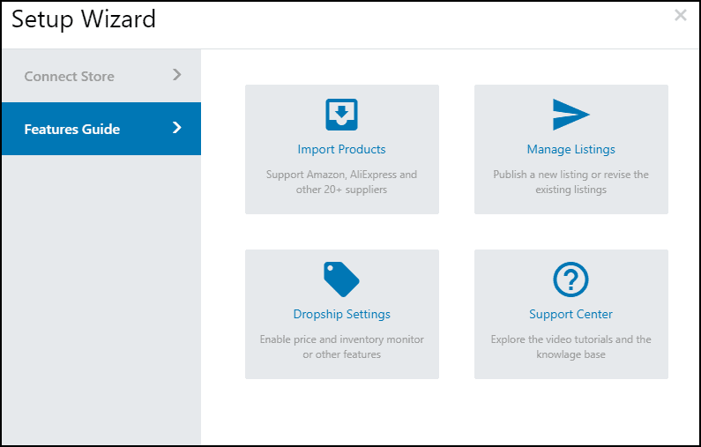Image resolution: width=701 pixels, height=447 pixels.
Task: Open the Import Products link
Action: pos(341,149)
